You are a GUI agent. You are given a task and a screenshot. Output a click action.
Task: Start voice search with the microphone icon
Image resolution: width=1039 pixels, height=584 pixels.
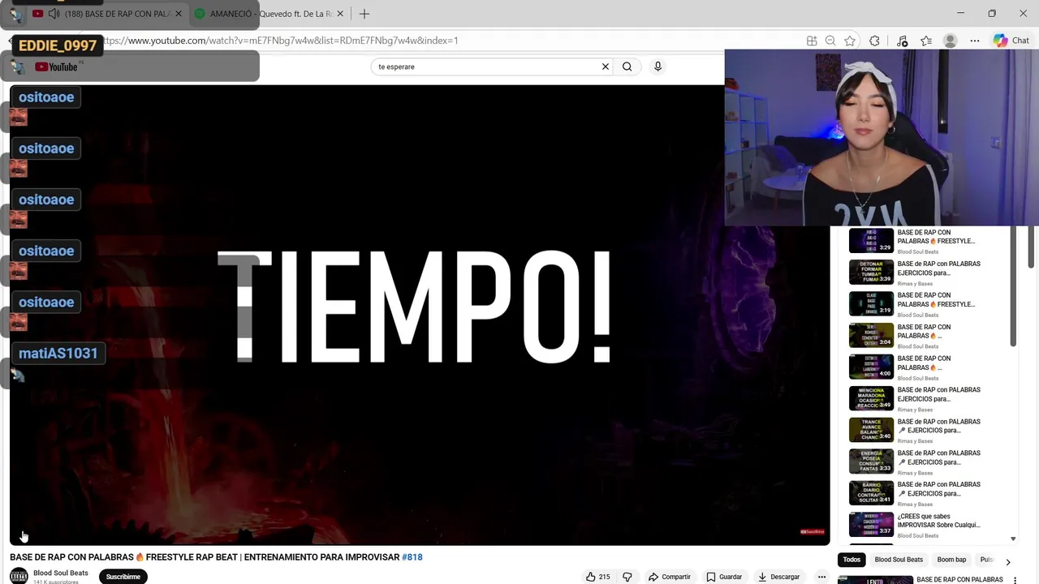click(x=657, y=67)
